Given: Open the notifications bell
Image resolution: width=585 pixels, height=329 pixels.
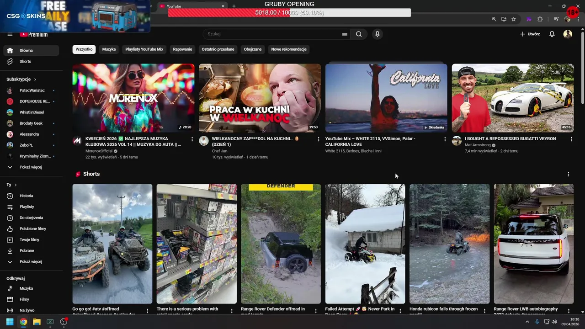Looking at the screenshot, I should pyautogui.click(x=552, y=34).
